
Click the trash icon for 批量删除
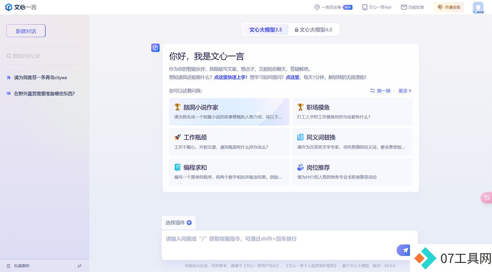[8, 266]
